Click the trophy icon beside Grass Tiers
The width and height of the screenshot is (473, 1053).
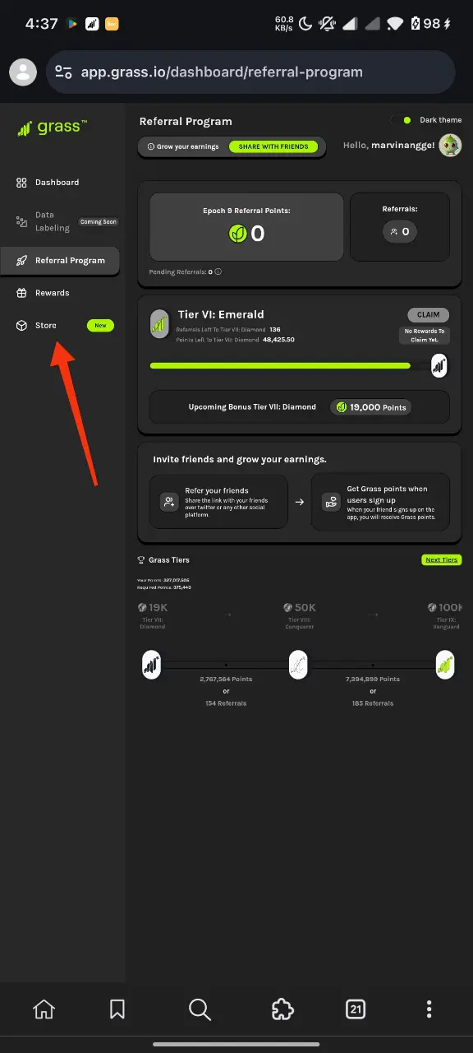[x=141, y=560]
